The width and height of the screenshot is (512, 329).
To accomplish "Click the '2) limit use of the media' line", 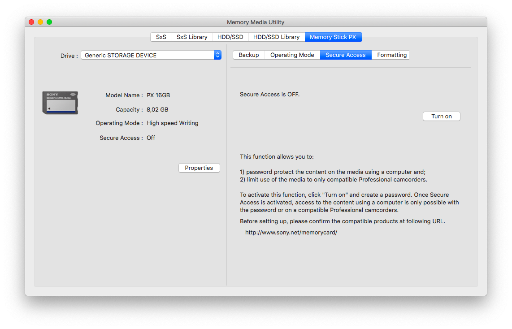I will pyautogui.click(x=334, y=179).
